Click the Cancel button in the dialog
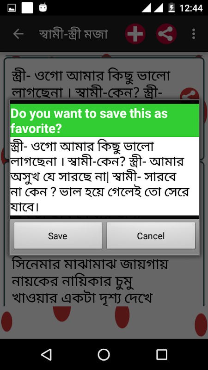The image size is (208, 370). pos(151,235)
